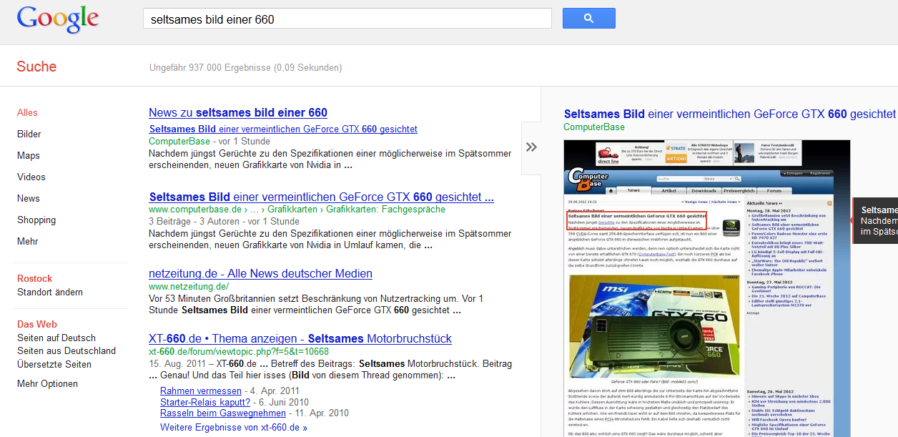898x437 pixels.
Task: Open sitelink Starter-Relais kaputt?
Action: point(205,402)
